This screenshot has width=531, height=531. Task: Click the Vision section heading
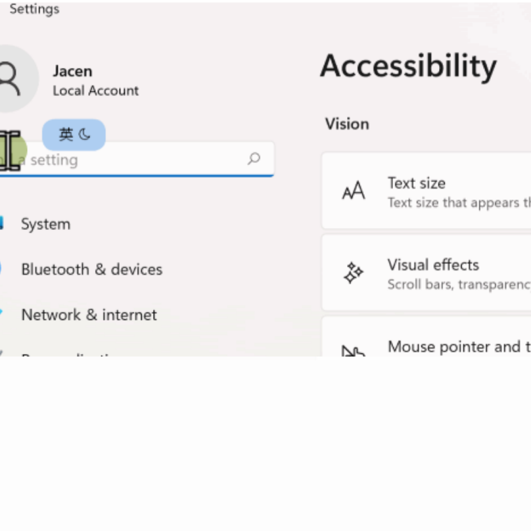[x=347, y=124]
